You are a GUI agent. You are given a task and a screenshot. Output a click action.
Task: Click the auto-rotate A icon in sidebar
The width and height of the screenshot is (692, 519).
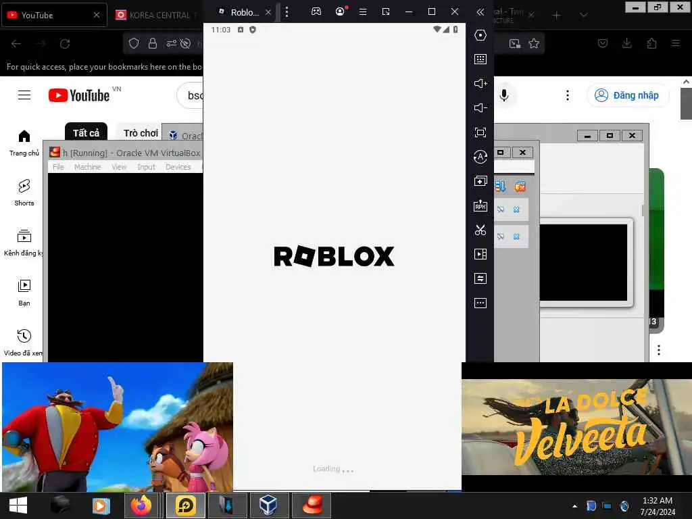(x=480, y=157)
